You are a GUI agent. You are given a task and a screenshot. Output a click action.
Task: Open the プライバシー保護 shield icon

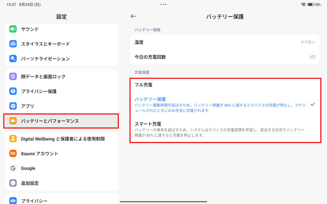point(13,91)
